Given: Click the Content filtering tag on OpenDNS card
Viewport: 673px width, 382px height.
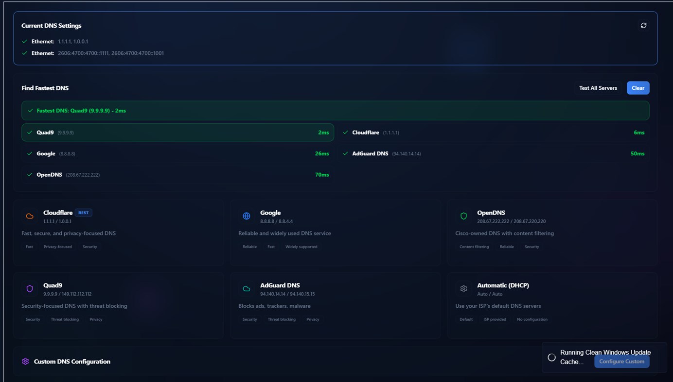Looking at the screenshot, I should coord(474,247).
